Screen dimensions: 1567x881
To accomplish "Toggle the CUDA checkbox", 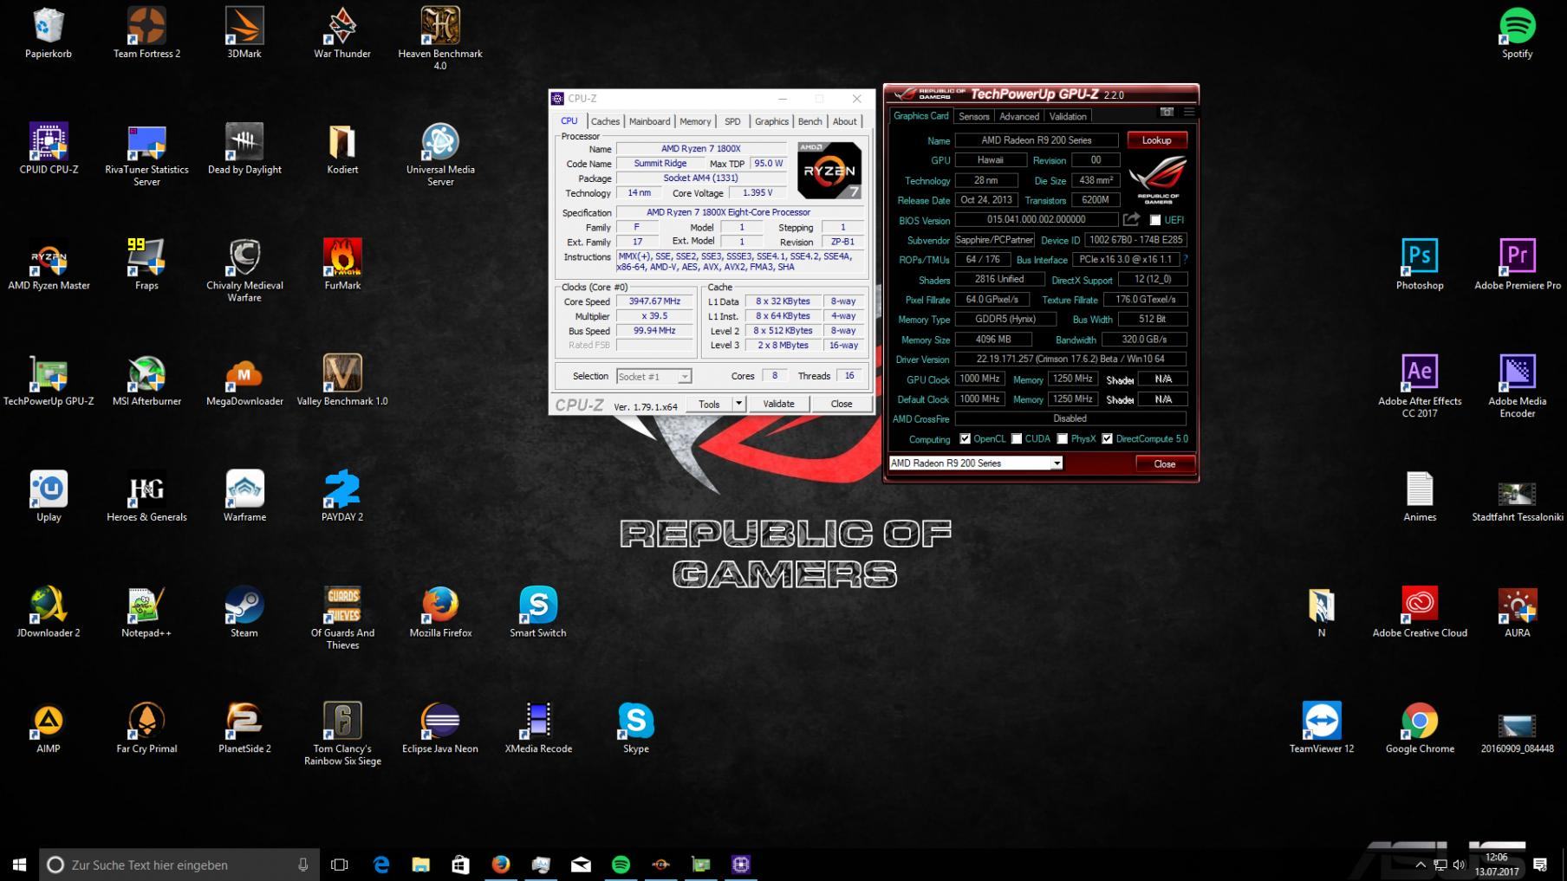I will 1017,439.
